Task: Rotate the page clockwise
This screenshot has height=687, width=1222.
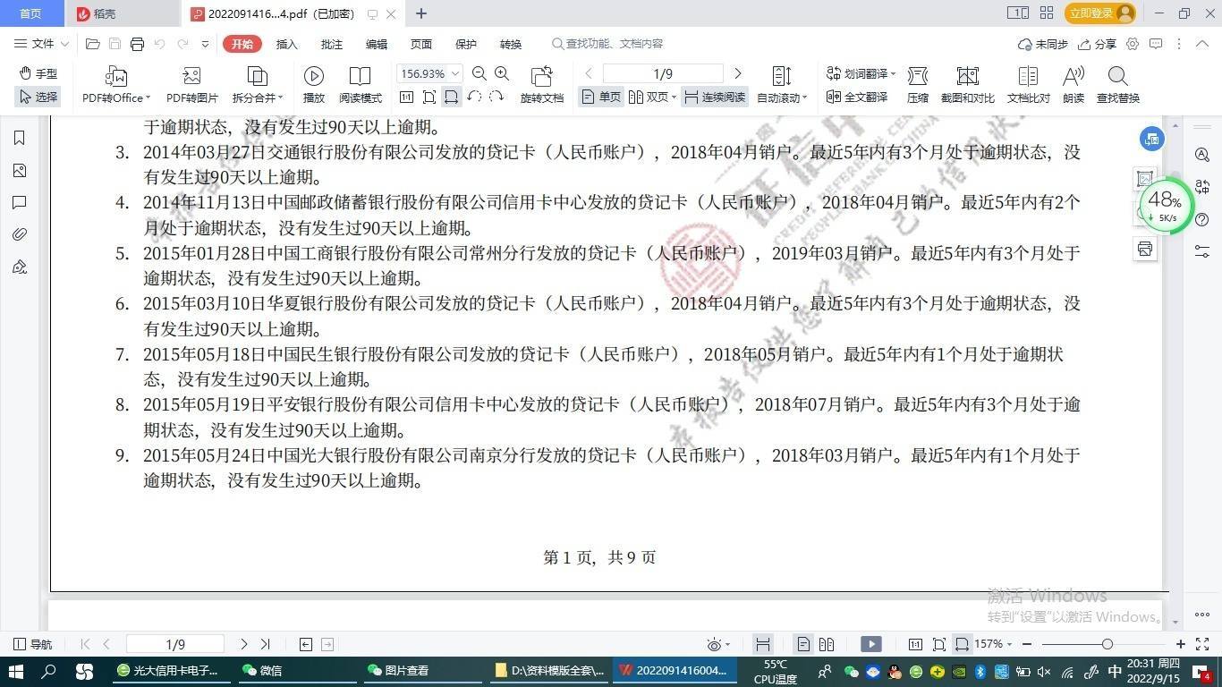Action: [x=496, y=97]
